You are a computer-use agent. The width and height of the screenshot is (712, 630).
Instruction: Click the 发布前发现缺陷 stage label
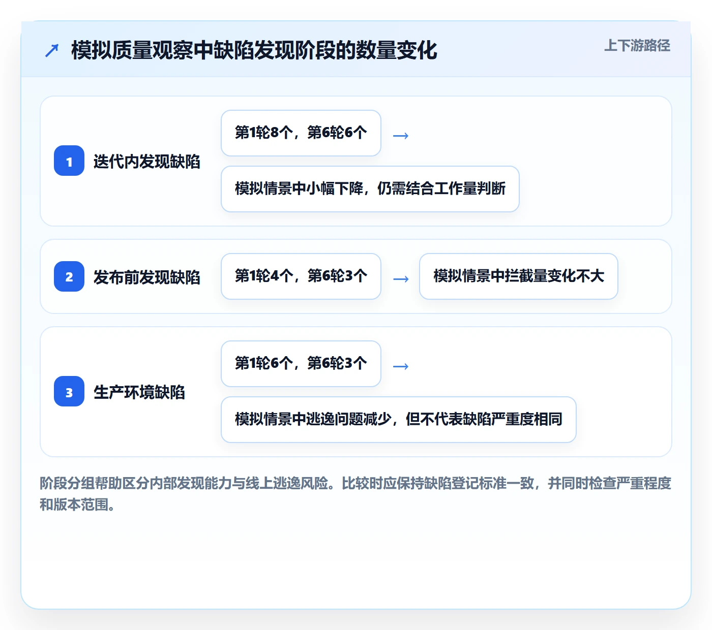point(146,277)
